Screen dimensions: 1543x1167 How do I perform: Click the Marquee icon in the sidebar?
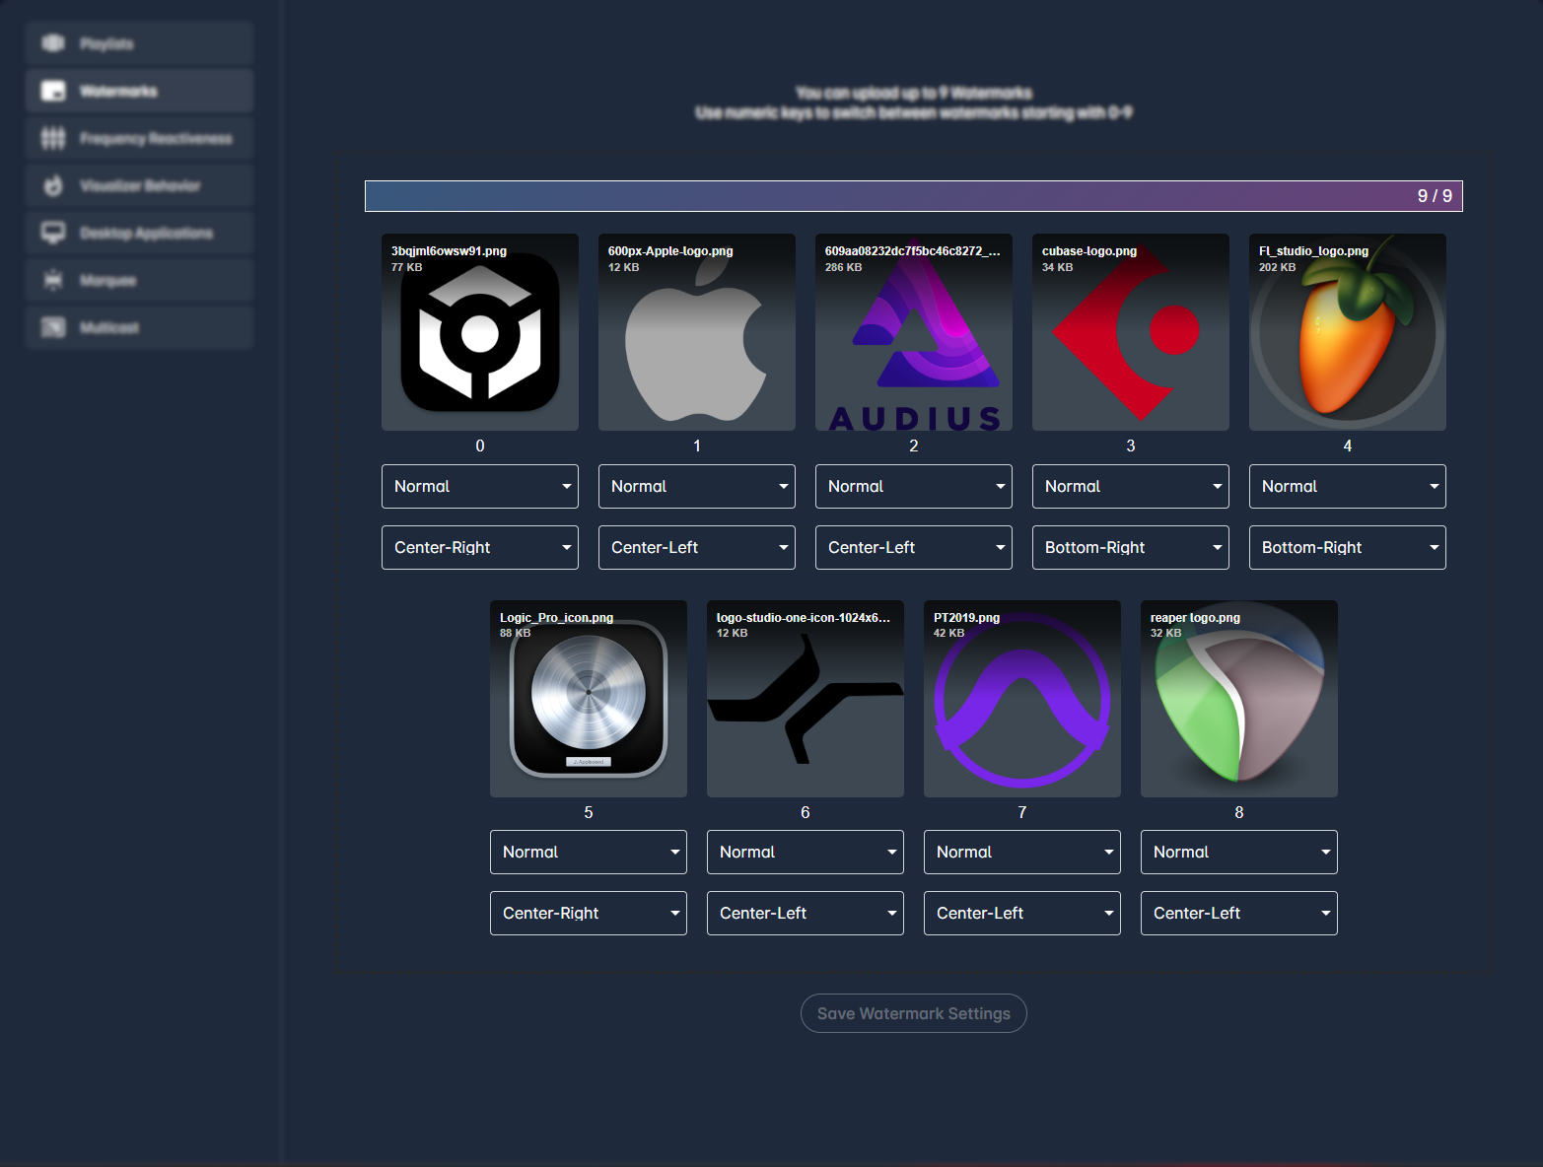click(53, 280)
